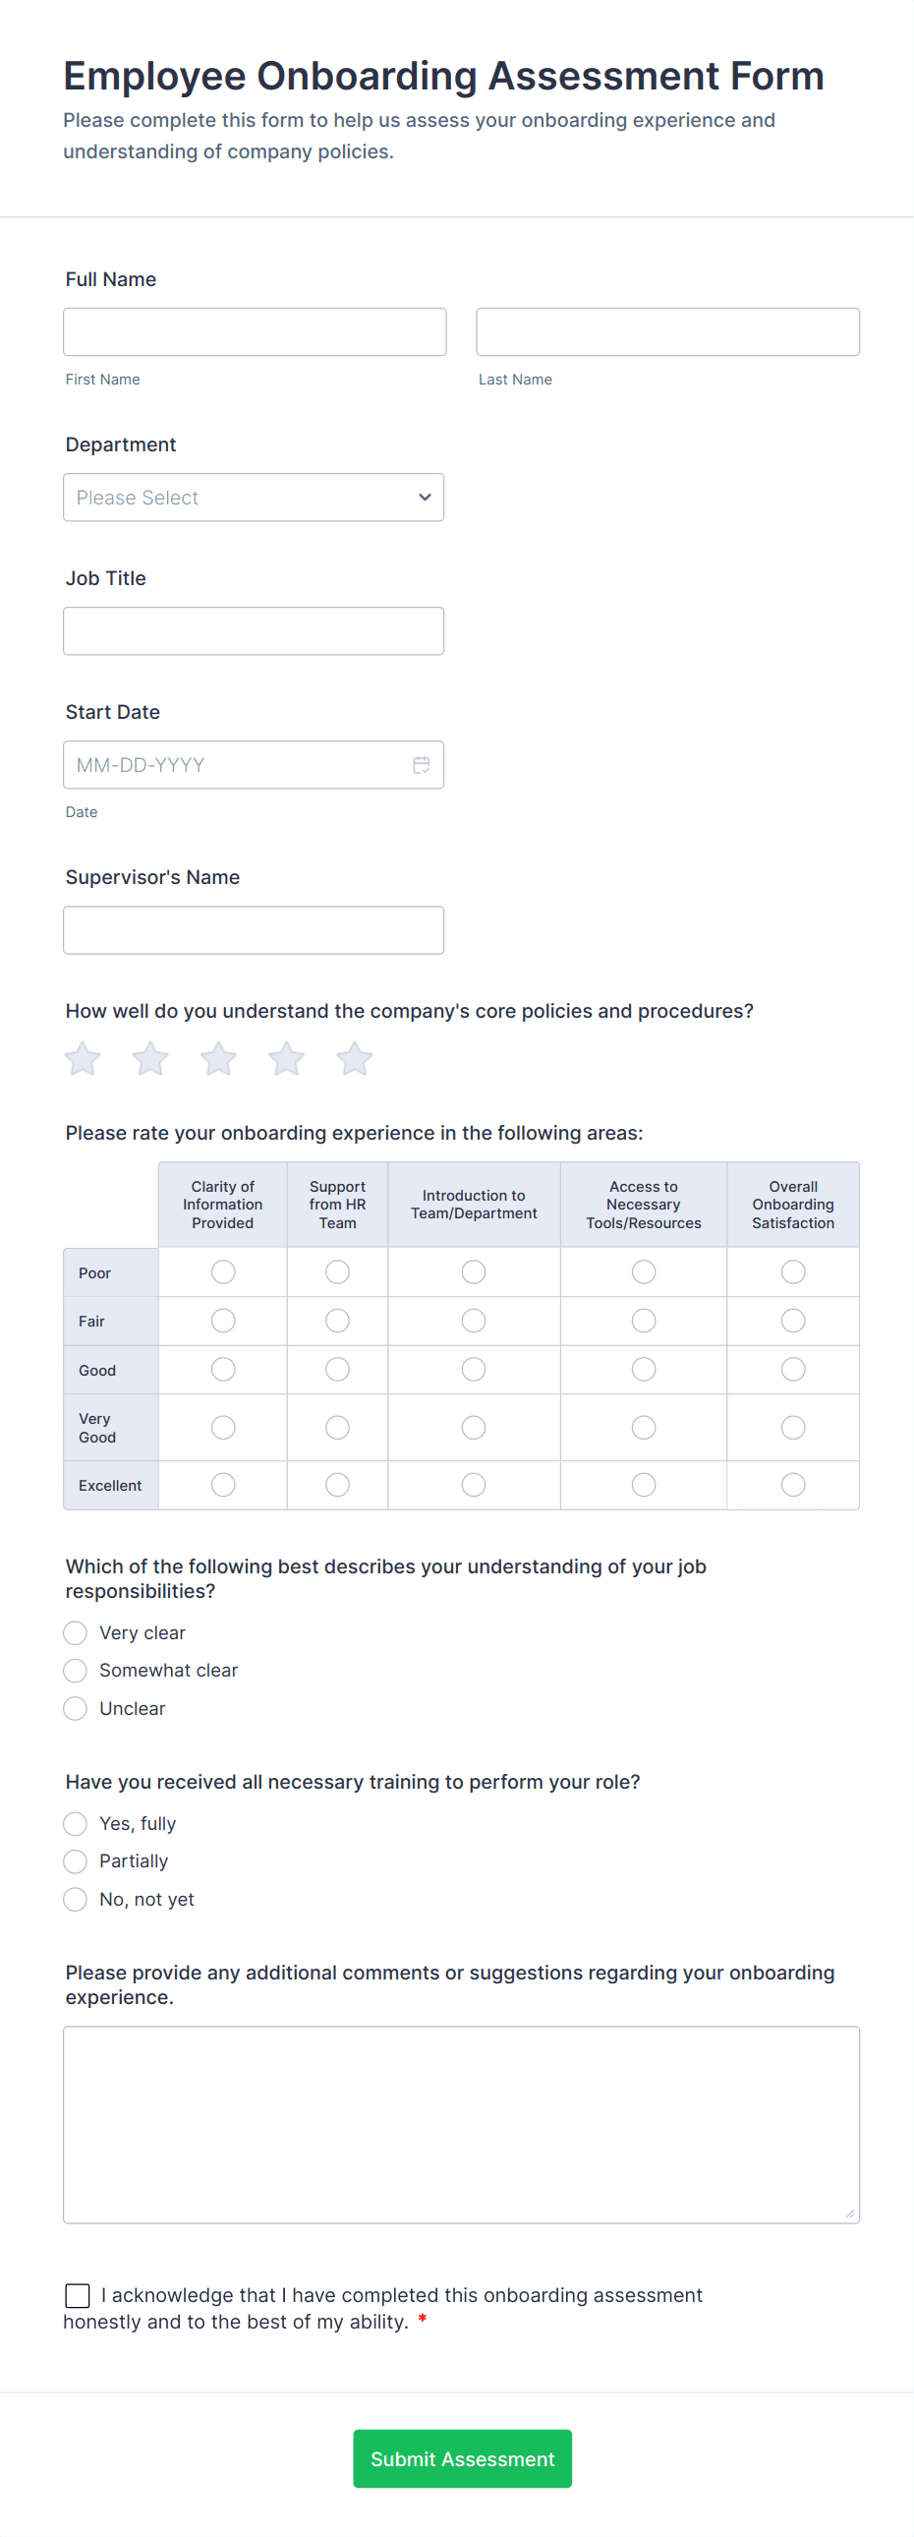Open the Department selection dropdown

point(253,498)
